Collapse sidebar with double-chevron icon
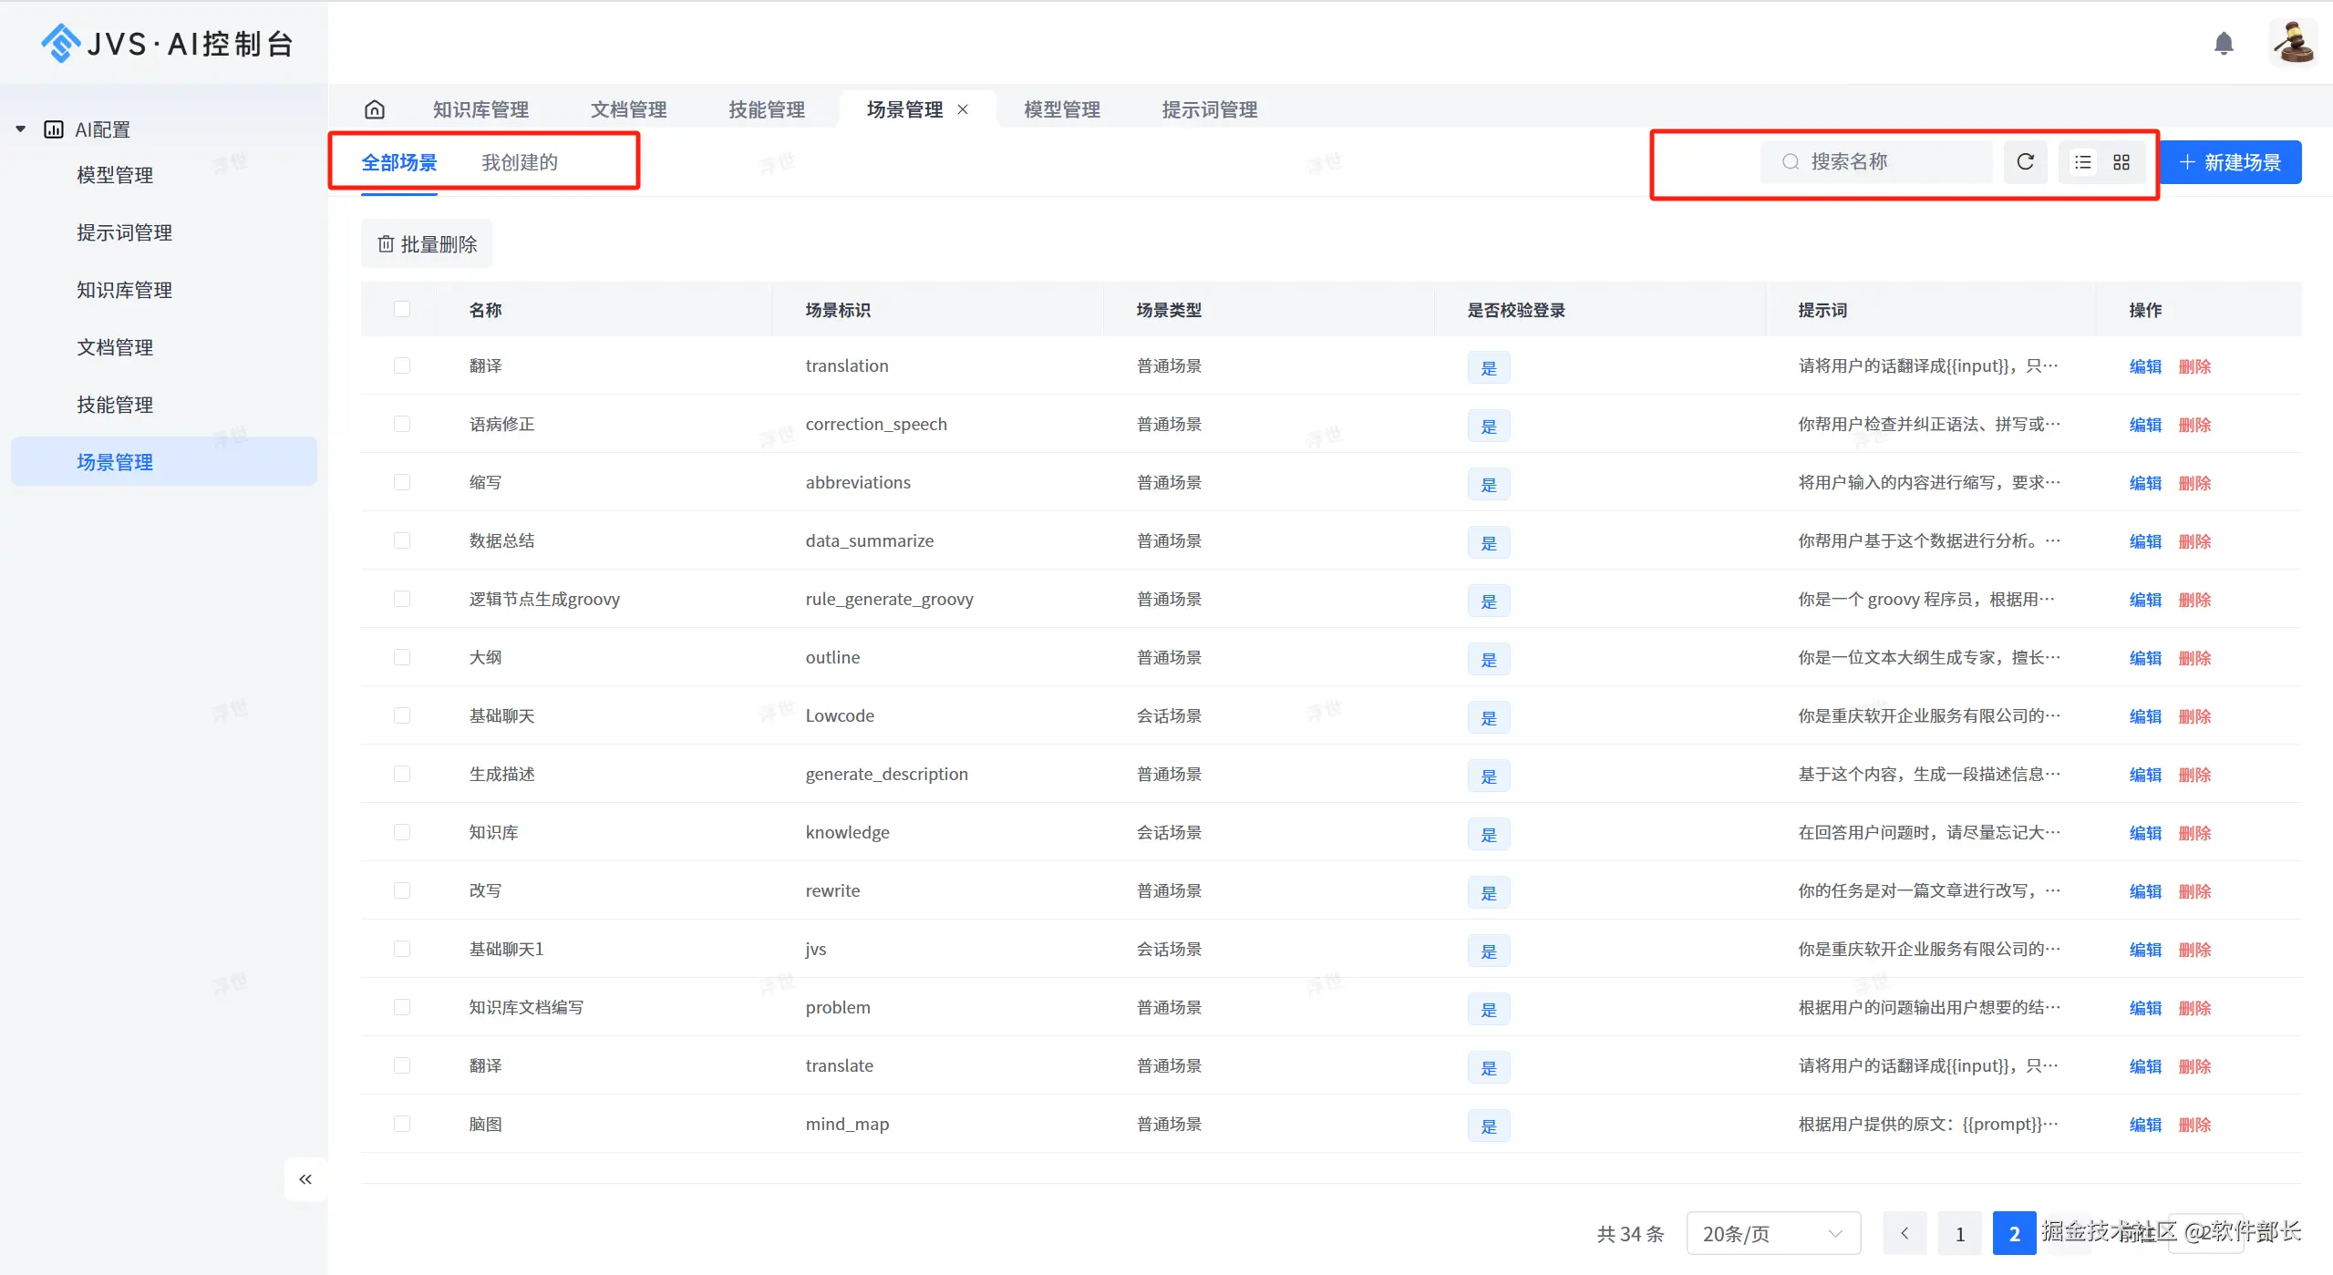Image resolution: width=2333 pixels, height=1275 pixels. (x=305, y=1179)
